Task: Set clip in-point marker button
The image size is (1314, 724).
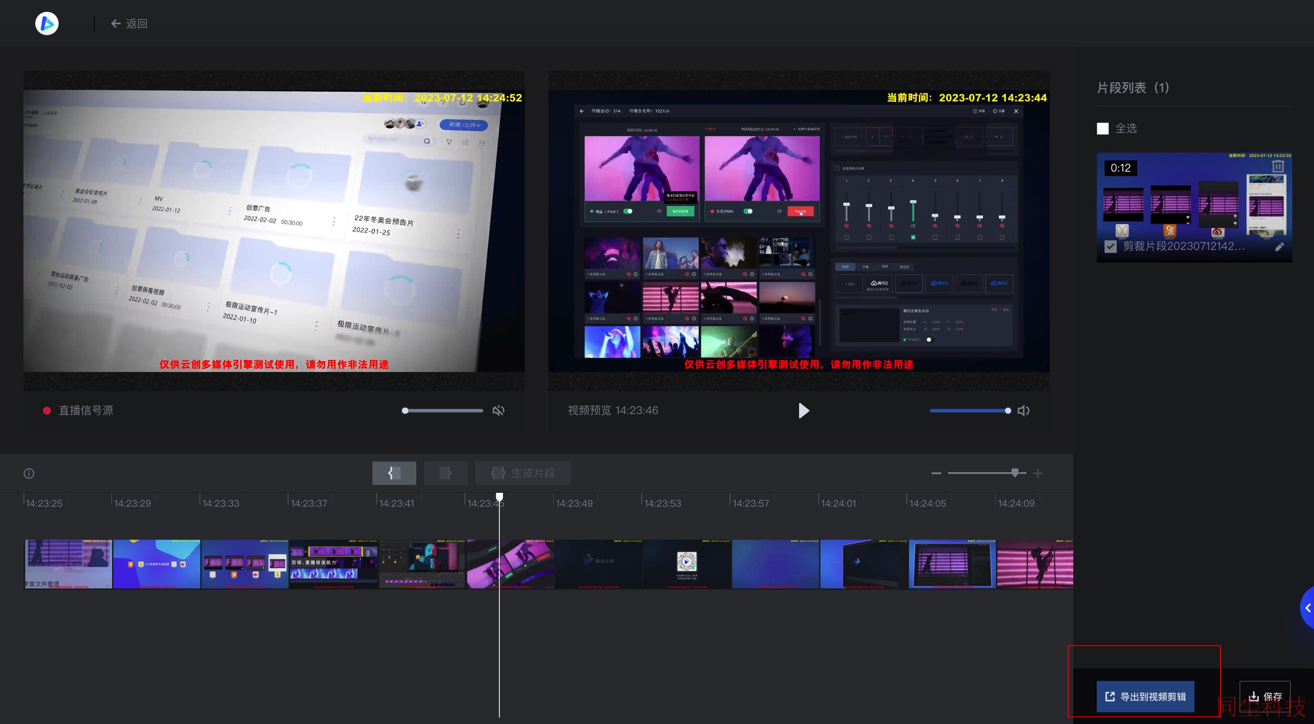Action: pos(394,473)
